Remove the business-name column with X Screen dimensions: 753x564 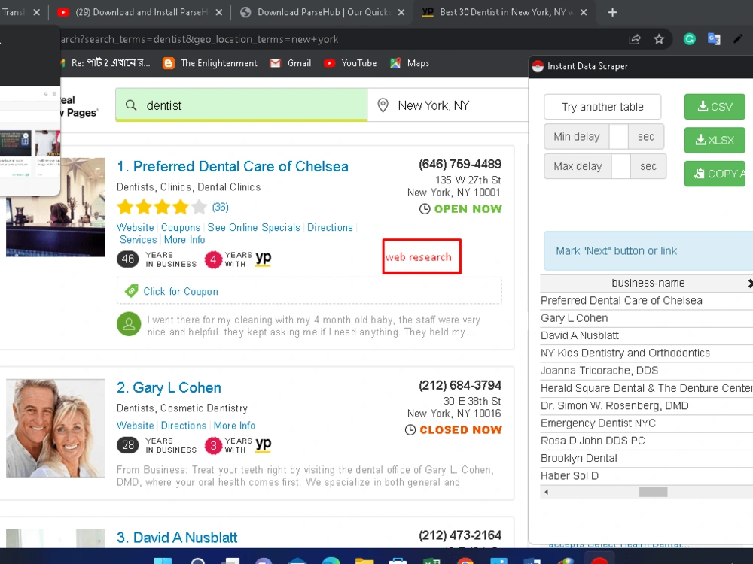(x=750, y=284)
